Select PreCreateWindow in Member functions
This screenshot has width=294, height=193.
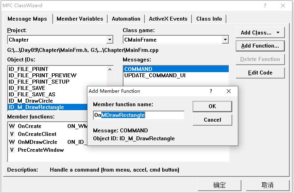(41, 150)
